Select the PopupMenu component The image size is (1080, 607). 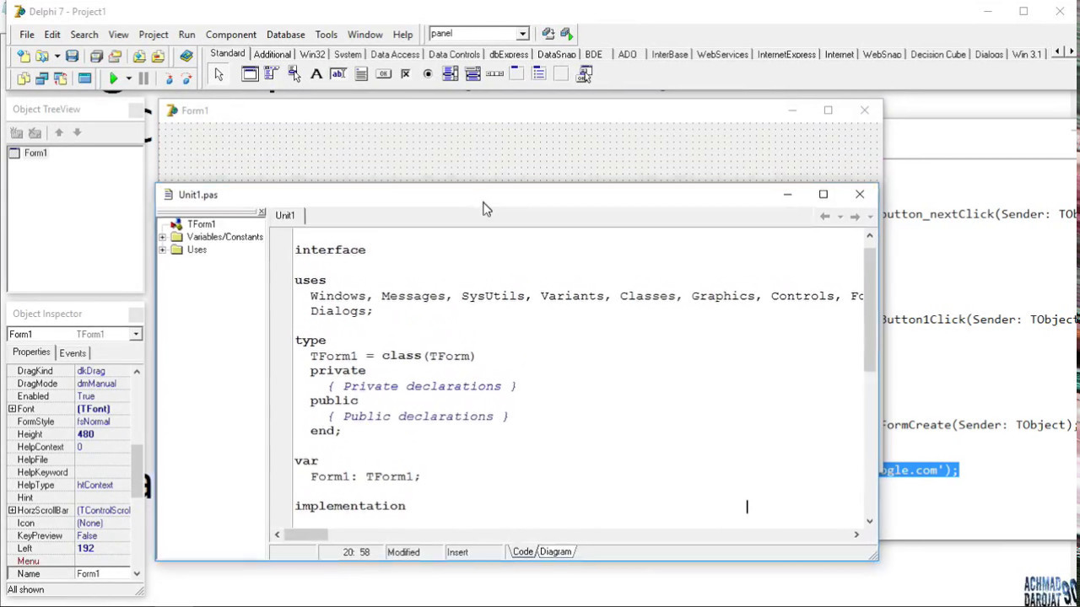pyautogui.click(x=294, y=74)
